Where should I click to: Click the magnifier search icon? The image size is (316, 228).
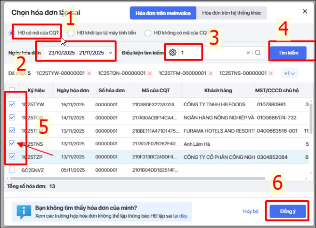[258, 53]
